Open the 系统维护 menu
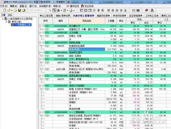Image resolution: width=171 pixels, height=129 pixels. (x=45, y=6)
